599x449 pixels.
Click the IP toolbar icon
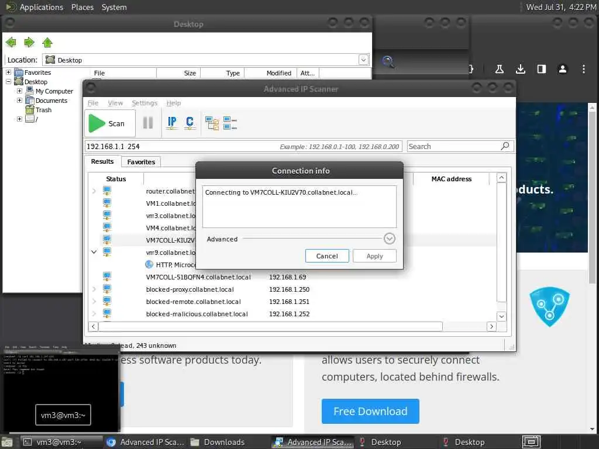tap(172, 123)
